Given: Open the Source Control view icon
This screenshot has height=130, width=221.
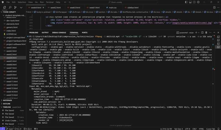Looking at the screenshot, I should point(15,7).
